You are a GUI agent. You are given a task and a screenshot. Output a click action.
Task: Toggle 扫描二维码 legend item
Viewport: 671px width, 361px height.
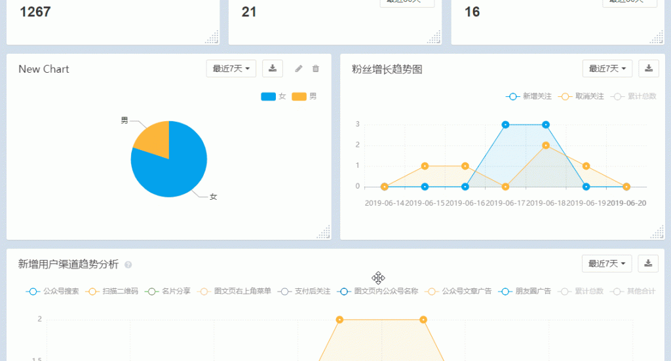point(112,291)
